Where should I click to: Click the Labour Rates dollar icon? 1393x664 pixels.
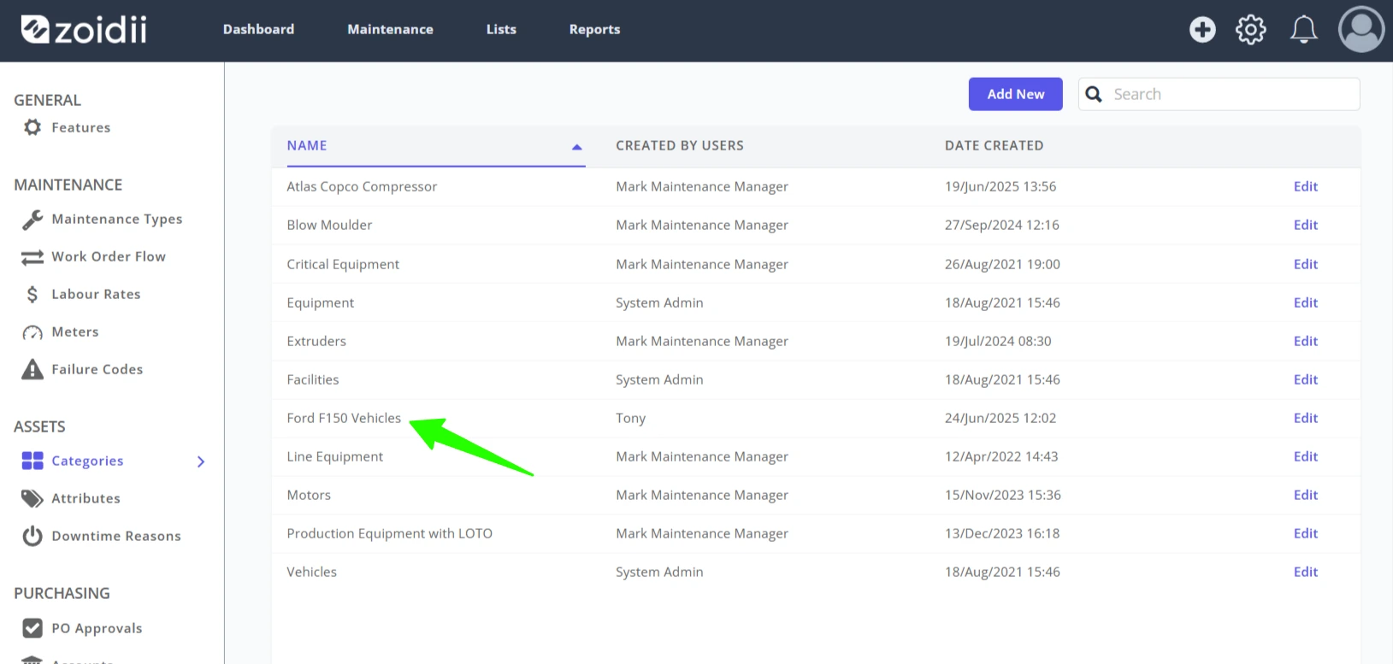32,295
